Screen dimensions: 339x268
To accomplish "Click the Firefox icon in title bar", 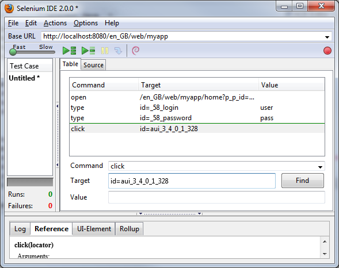I will 9,9.
